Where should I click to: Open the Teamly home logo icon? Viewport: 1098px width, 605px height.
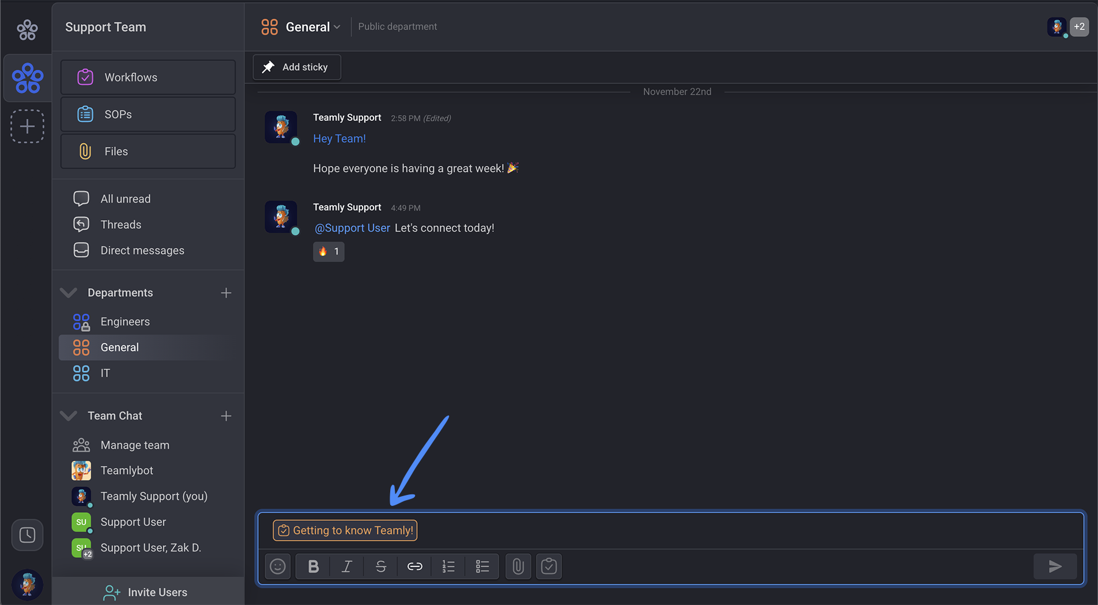click(27, 29)
